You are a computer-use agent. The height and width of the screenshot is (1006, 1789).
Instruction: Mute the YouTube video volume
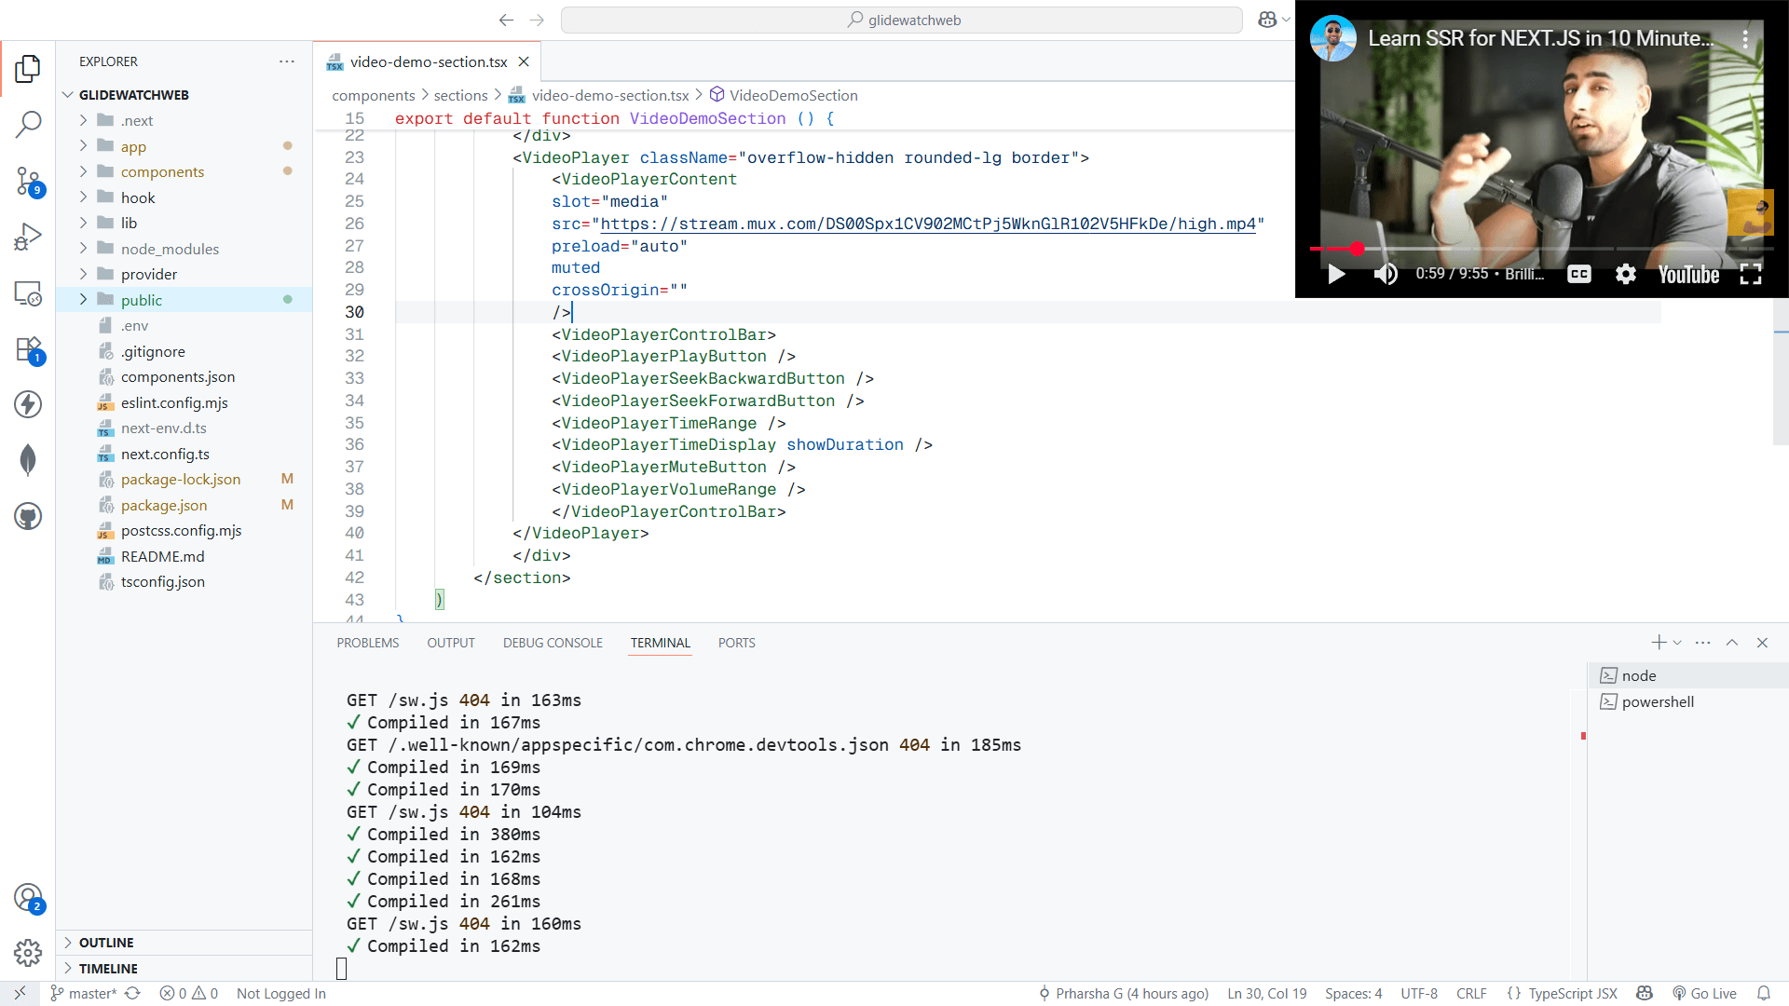[1386, 274]
